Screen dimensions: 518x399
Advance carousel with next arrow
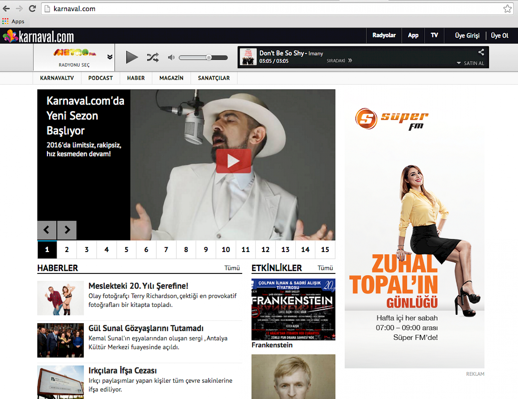pyautogui.click(x=67, y=230)
